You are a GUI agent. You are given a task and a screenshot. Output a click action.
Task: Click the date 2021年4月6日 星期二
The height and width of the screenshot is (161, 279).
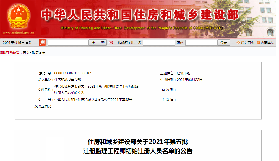19,43
